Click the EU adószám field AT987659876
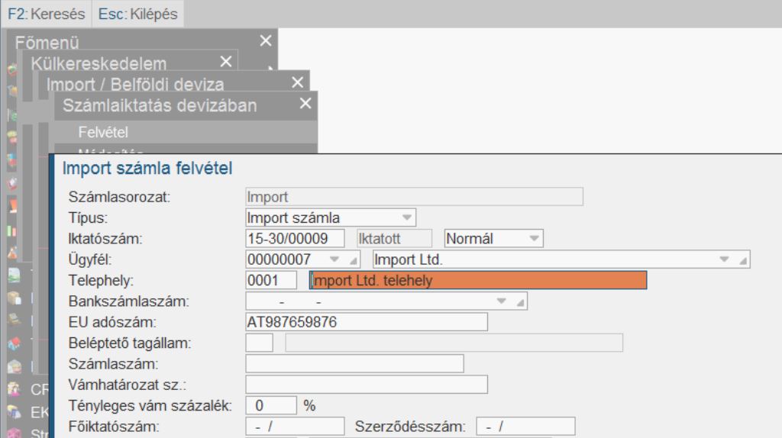Screen dimensions: 782x438 [x=367, y=322]
